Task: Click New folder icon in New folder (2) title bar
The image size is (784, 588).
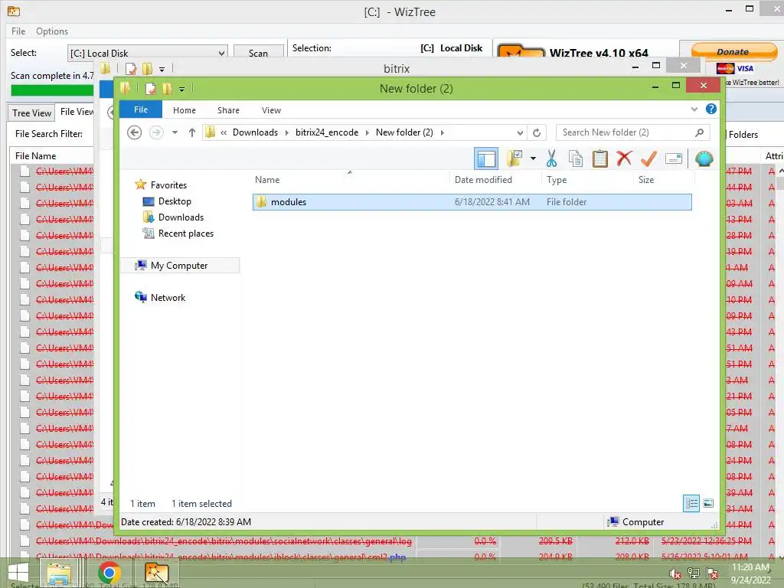Action: click(x=167, y=89)
